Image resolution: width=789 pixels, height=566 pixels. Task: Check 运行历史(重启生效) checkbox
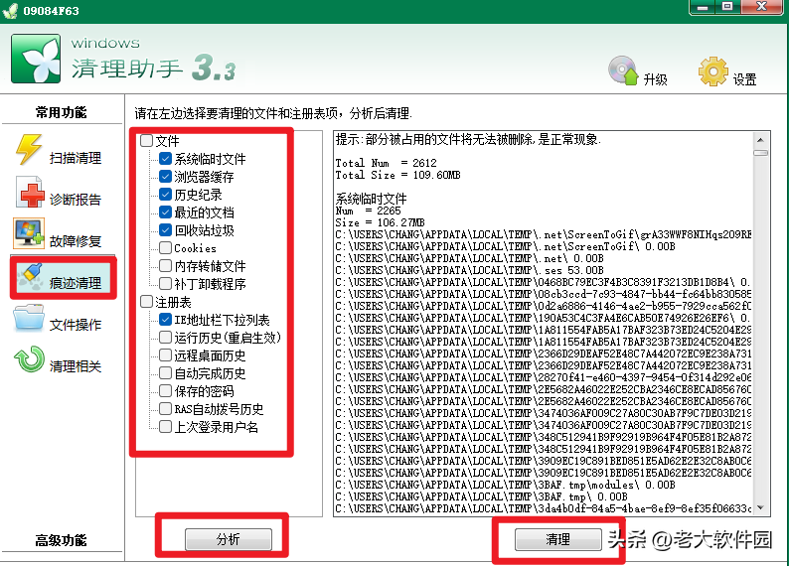166,337
